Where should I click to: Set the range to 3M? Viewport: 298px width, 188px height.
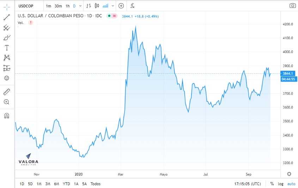pyautogui.click(x=48, y=184)
